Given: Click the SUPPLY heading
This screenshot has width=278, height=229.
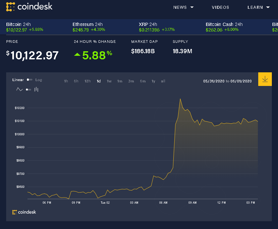Looking at the screenshot, I should click(x=180, y=42).
